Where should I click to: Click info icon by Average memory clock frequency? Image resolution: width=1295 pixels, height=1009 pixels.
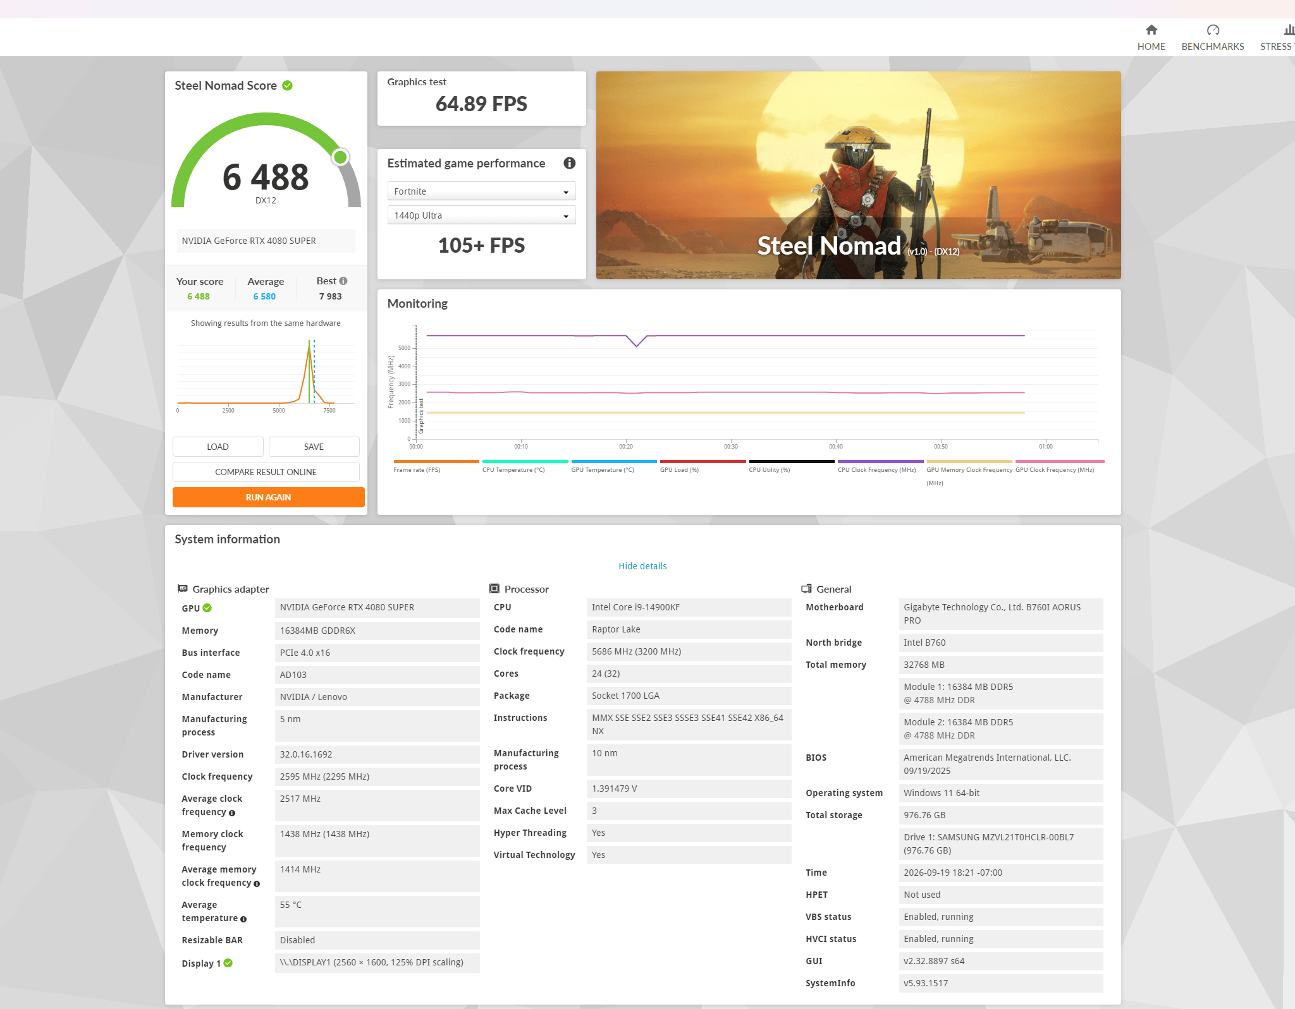[257, 884]
